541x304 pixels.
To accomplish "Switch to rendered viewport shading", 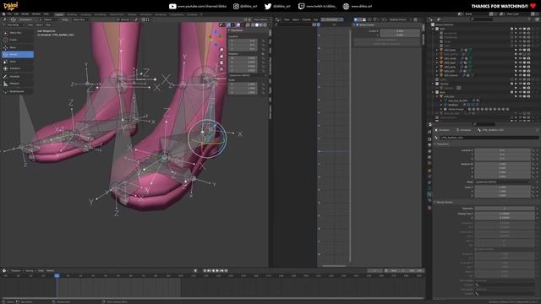I will (265, 24).
